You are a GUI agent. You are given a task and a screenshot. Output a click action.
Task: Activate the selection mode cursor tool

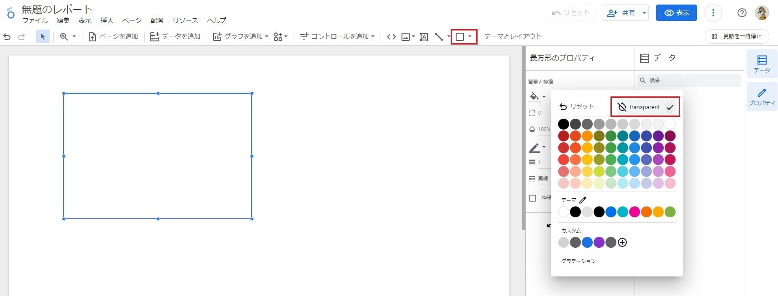tap(43, 36)
